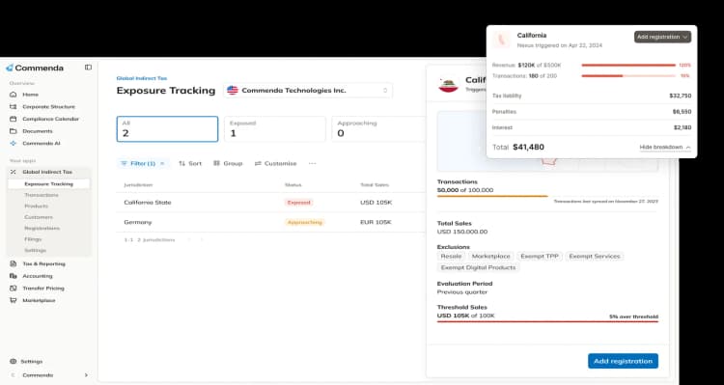Select the All tab showing 2
Image resolution: width=724 pixels, height=385 pixels.
point(167,128)
